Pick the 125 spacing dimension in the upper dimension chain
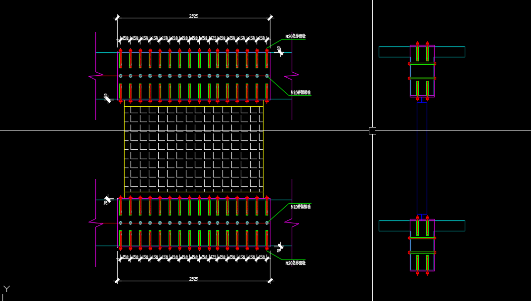Screen dimensions: 531x301 pyautogui.click(x=213, y=38)
